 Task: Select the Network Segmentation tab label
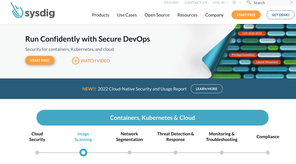129,137
